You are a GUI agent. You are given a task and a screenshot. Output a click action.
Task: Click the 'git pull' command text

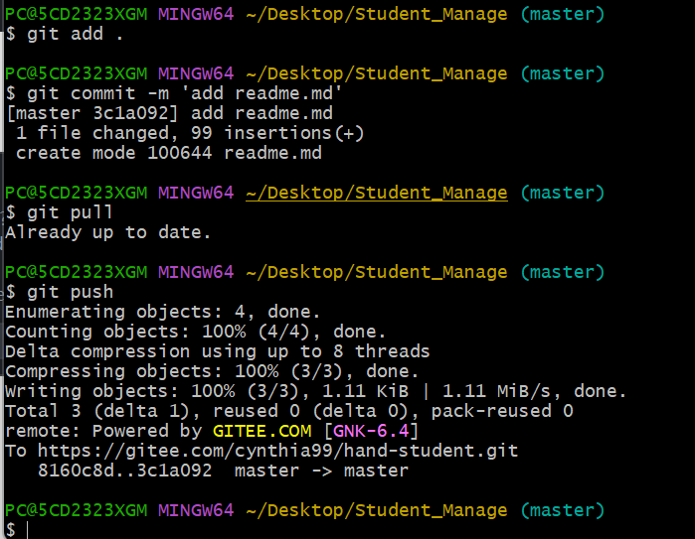click(x=71, y=212)
